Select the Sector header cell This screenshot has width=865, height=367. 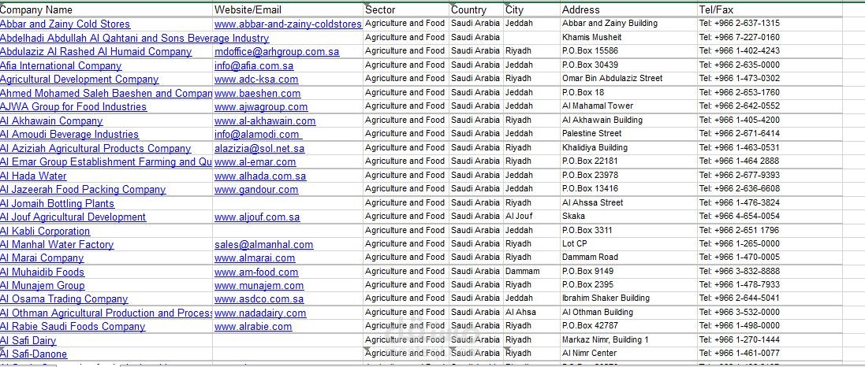406,10
